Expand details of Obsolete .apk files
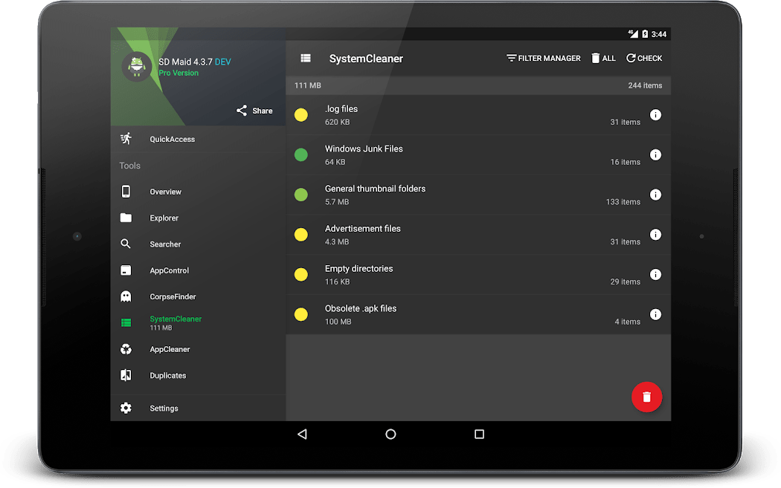 [655, 314]
